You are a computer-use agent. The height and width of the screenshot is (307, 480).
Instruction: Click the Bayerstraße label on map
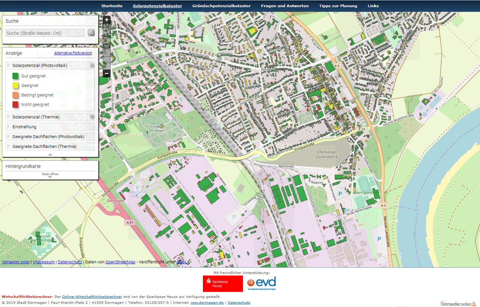pyautogui.click(x=286, y=165)
